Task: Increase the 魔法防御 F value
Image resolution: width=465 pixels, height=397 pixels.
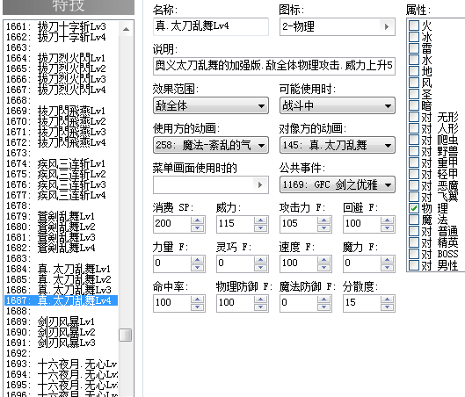Action: 323,300
